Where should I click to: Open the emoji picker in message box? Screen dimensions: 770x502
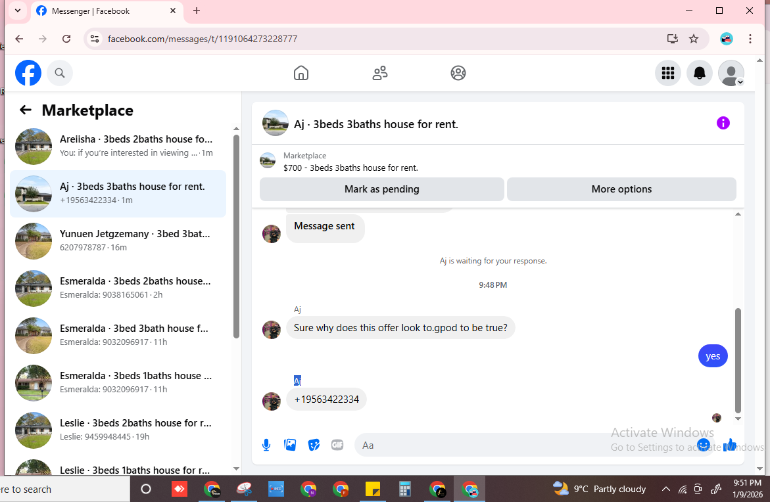click(704, 445)
